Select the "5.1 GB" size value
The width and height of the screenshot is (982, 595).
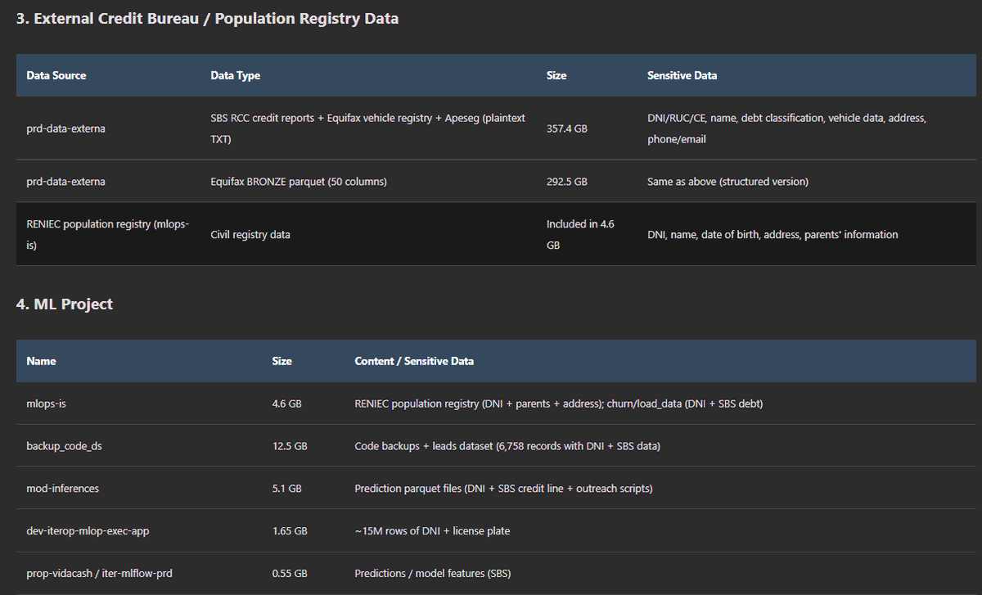pyautogui.click(x=287, y=489)
